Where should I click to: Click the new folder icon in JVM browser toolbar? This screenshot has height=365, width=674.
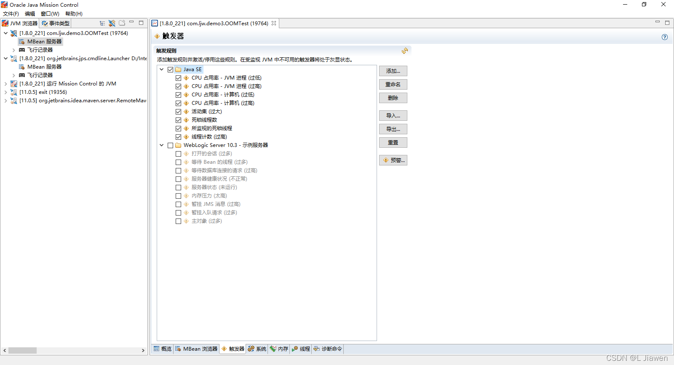[x=122, y=23]
